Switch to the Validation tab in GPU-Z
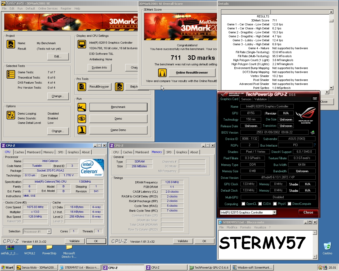339x271 pixels. coord(261,99)
